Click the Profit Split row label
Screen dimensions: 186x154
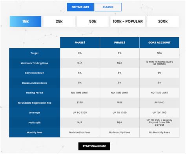pos(35,123)
